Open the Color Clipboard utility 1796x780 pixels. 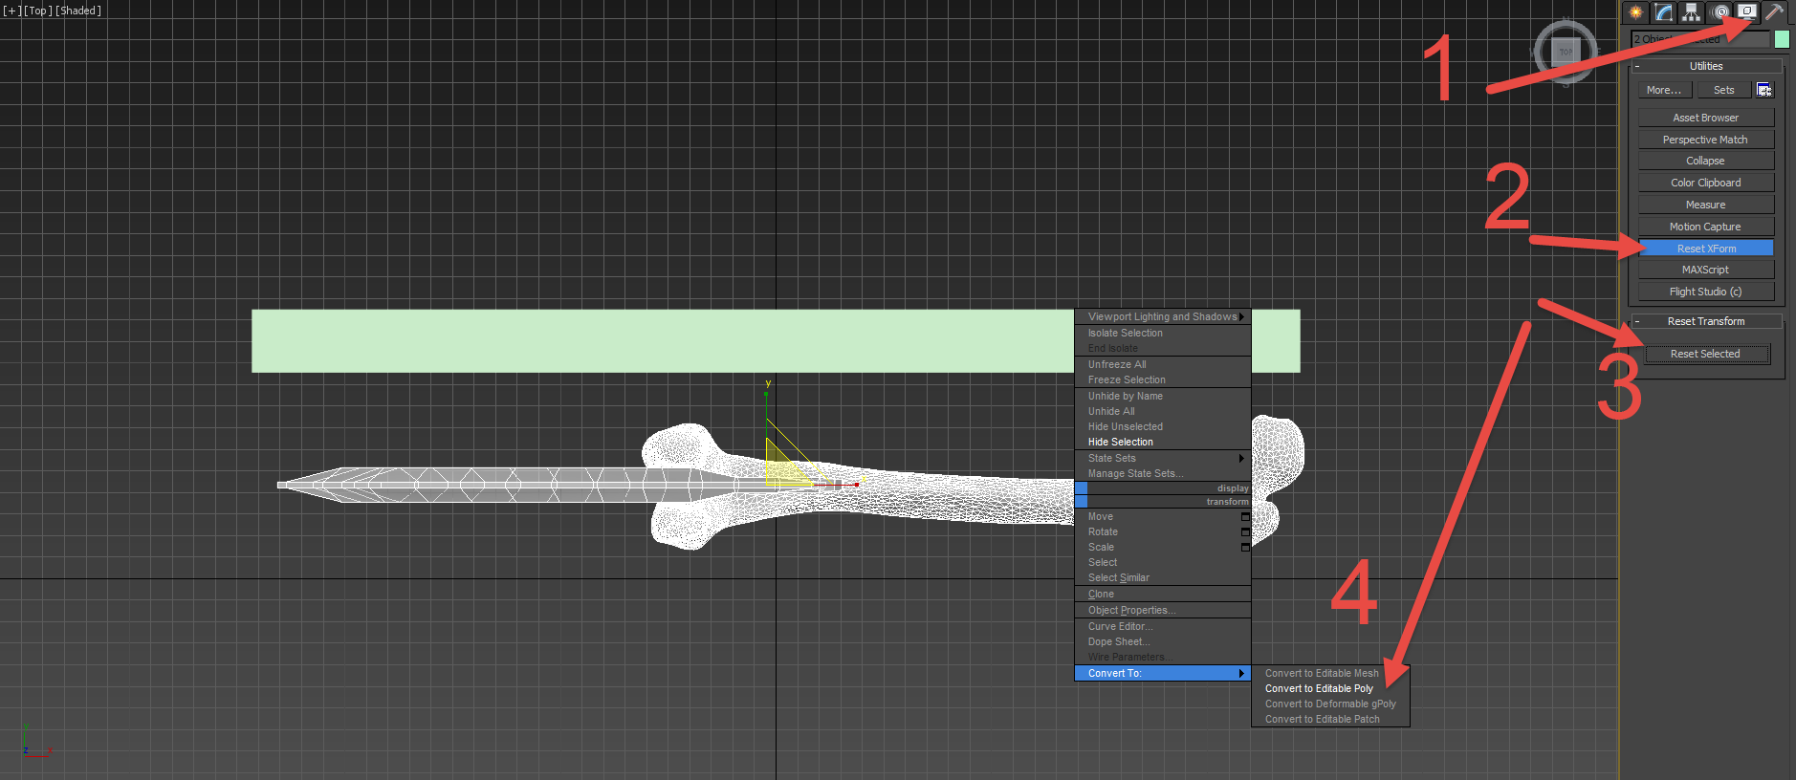pyautogui.click(x=1706, y=183)
